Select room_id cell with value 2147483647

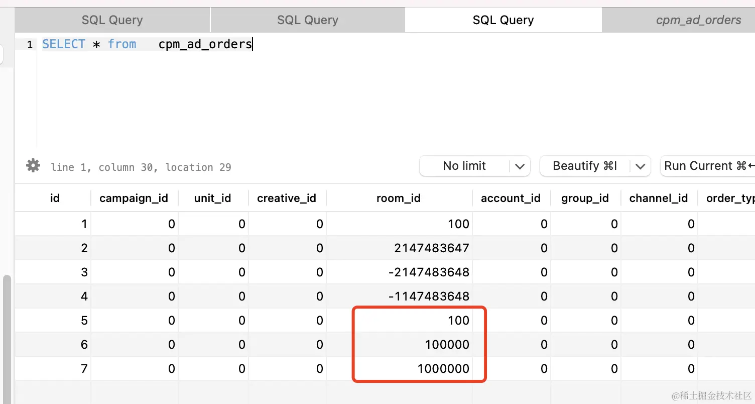[399, 248]
